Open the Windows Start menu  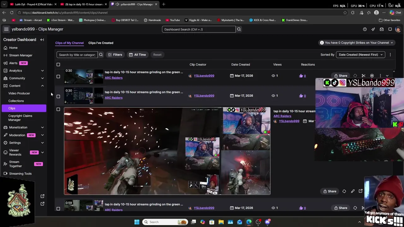137,222
